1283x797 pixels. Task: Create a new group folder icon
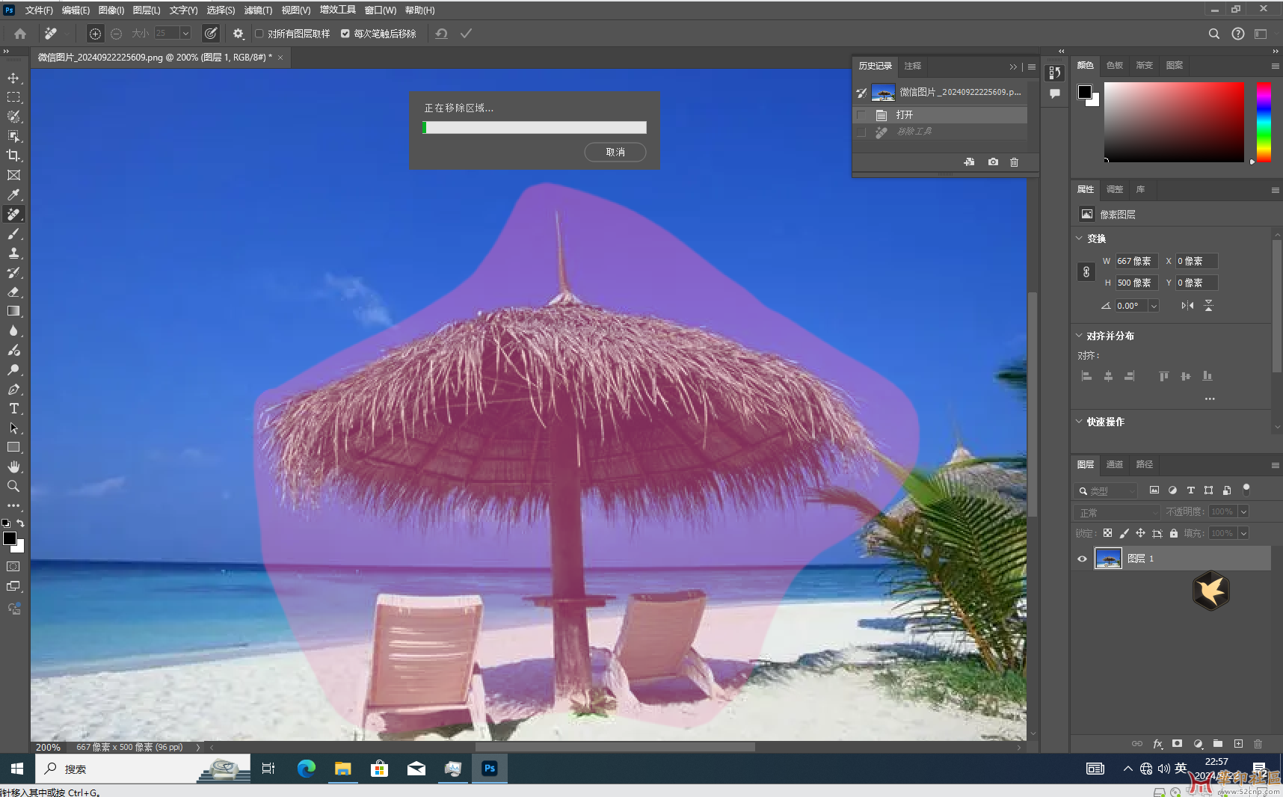tap(1218, 744)
